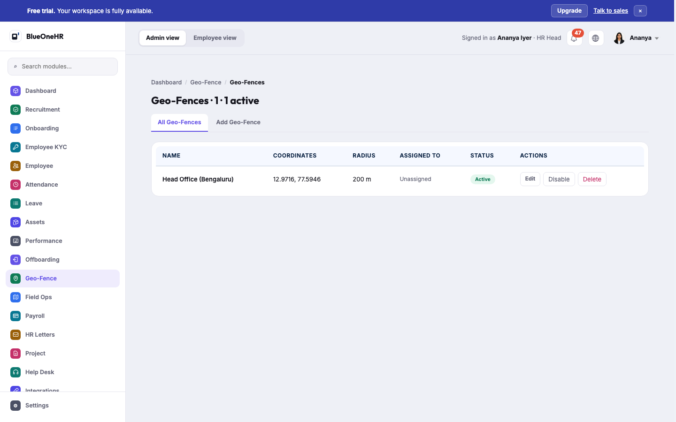
Task: Go to Dashboard breadcrumb link
Action: 166,83
